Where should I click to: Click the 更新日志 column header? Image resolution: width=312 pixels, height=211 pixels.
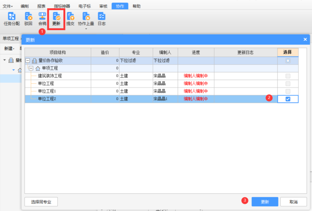point(246,52)
